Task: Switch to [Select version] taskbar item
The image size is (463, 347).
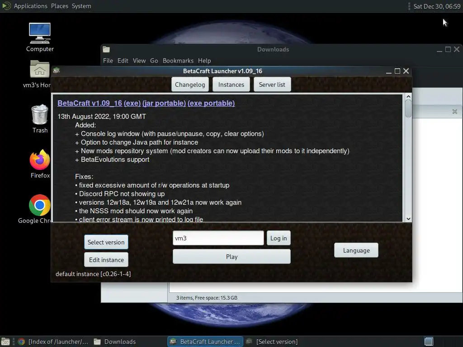Action: [x=272, y=342]
